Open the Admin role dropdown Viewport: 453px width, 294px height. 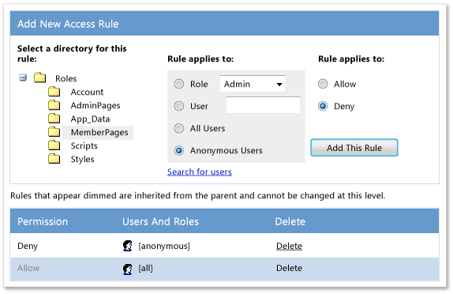click(x=253, y=84)
